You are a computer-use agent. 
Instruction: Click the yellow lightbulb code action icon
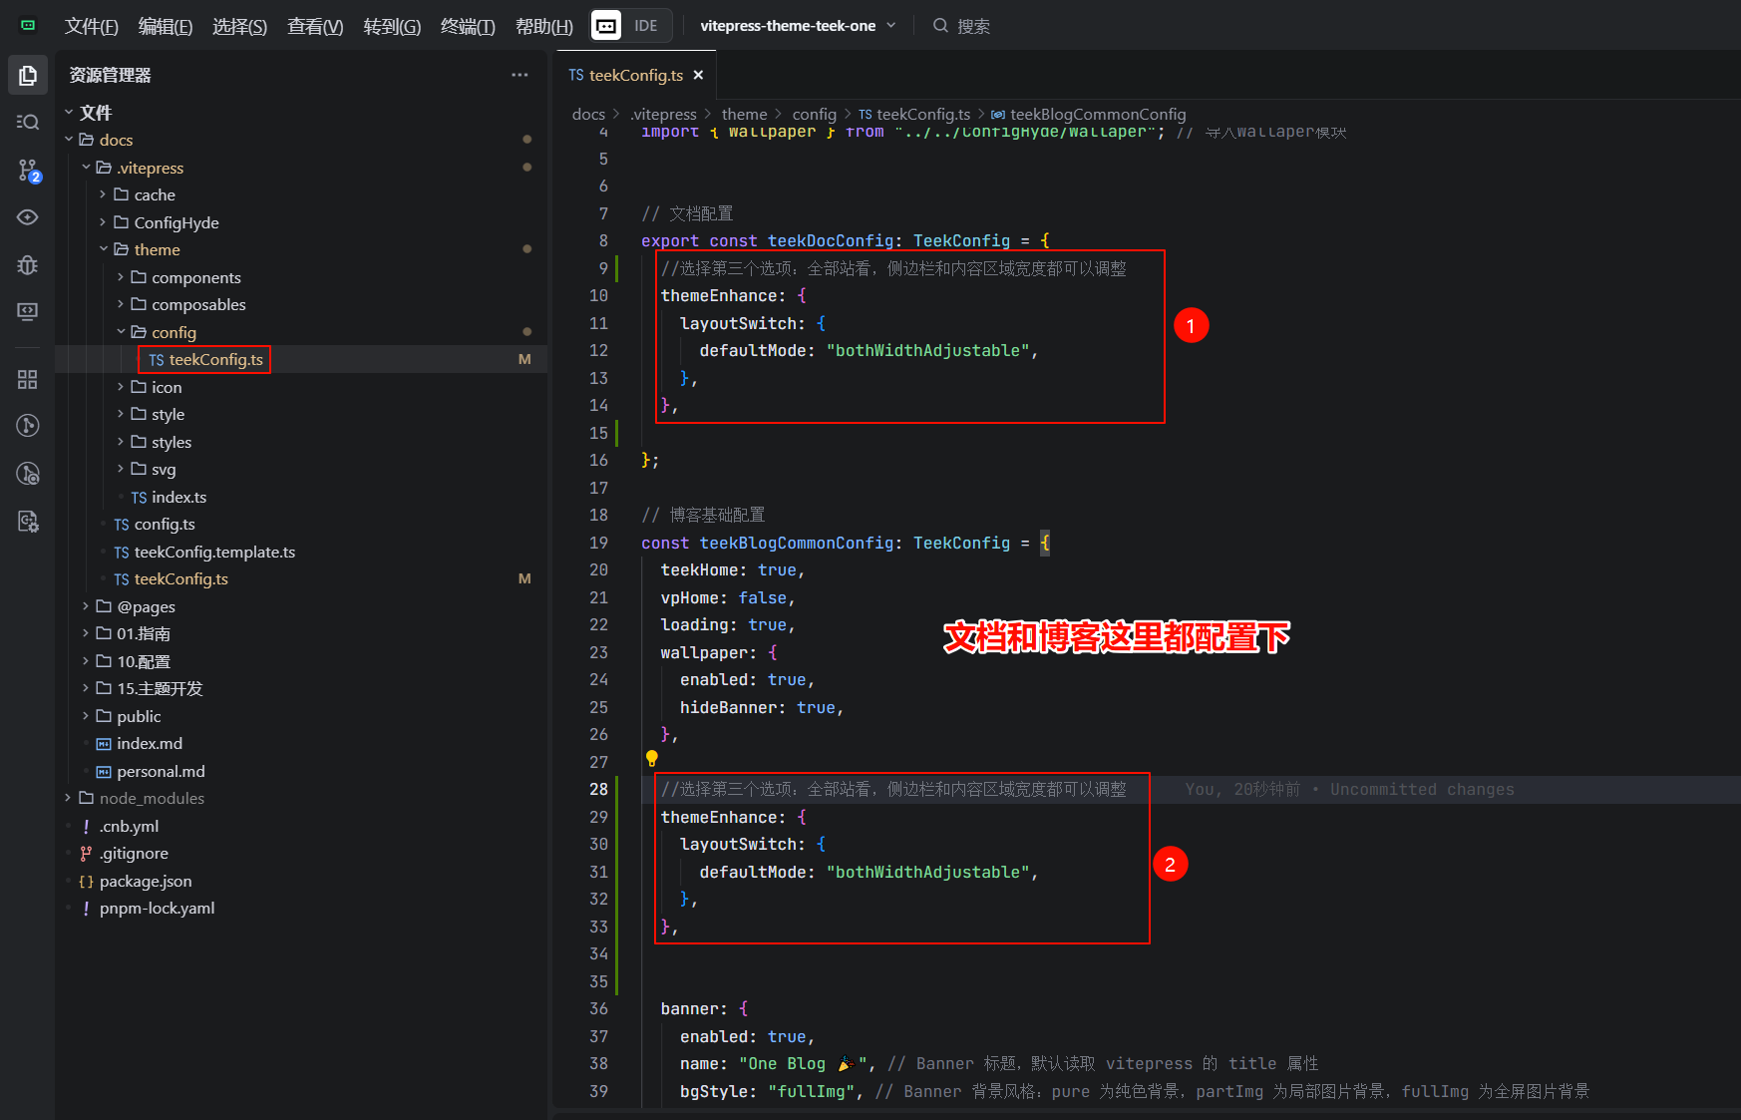click(x=651, y=759)
